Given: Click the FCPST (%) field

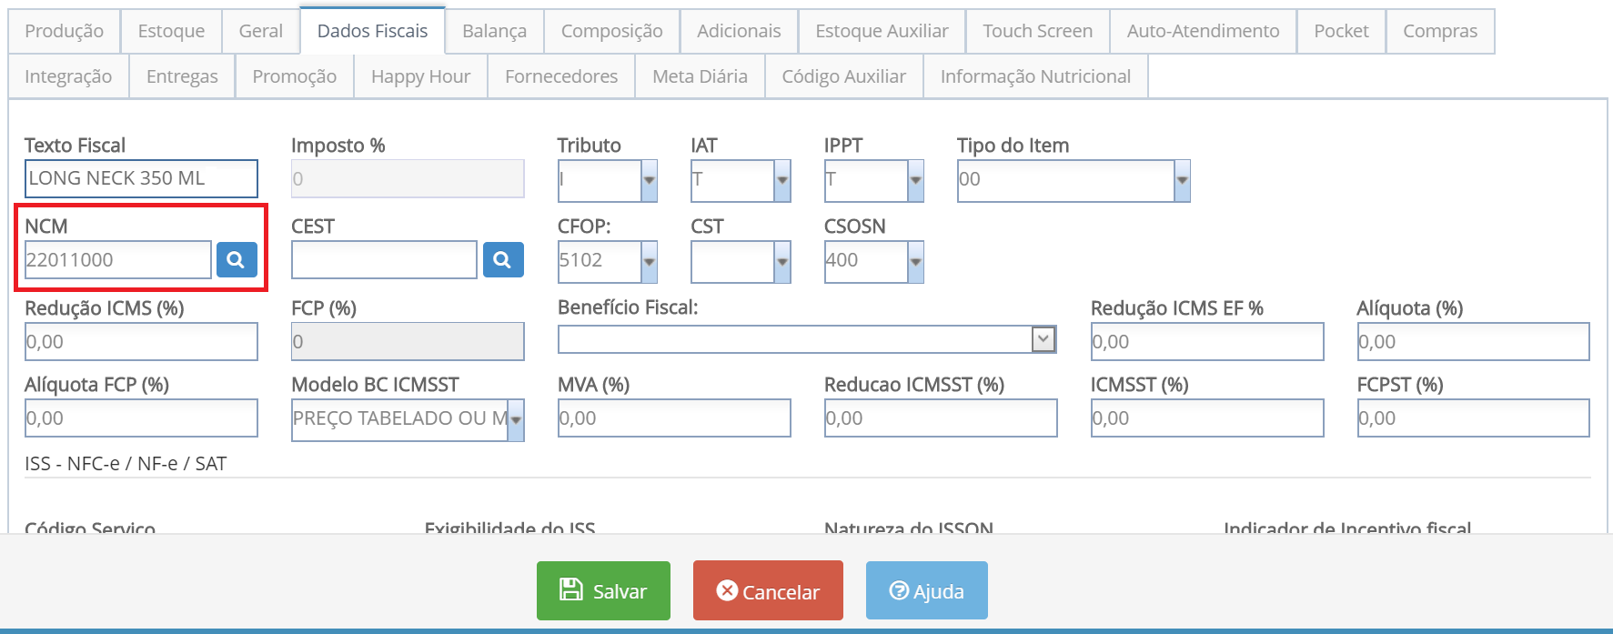Looking at the screenshot, I should click(1473, 418).
